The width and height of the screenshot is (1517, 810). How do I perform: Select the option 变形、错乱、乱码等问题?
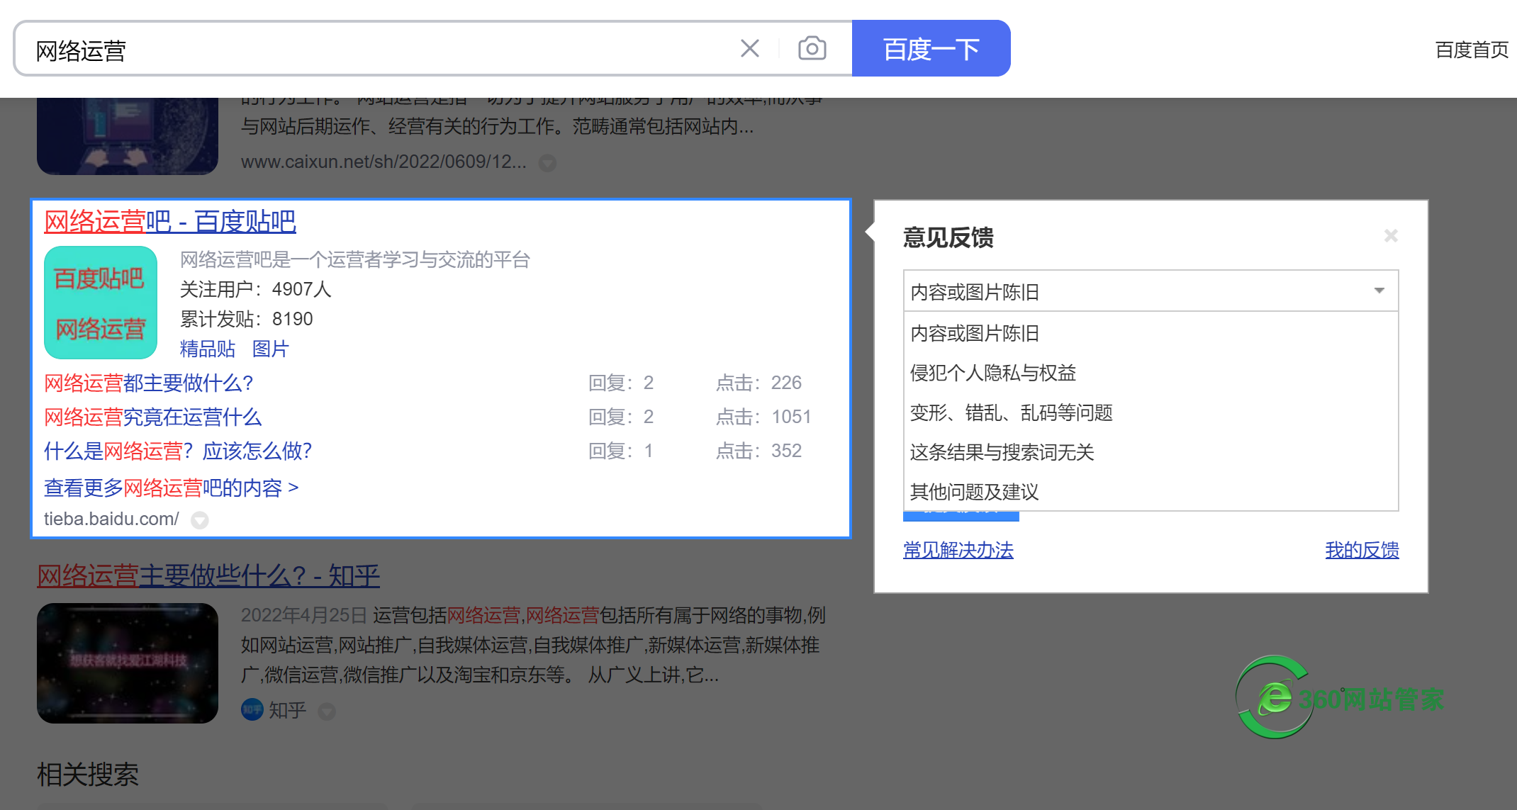(x=1151, y=412)
